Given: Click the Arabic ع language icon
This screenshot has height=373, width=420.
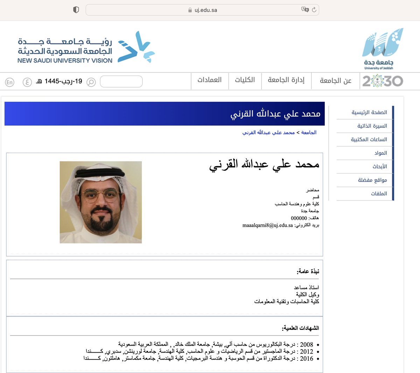Looking at the screenshot, I should coord(27,82).
